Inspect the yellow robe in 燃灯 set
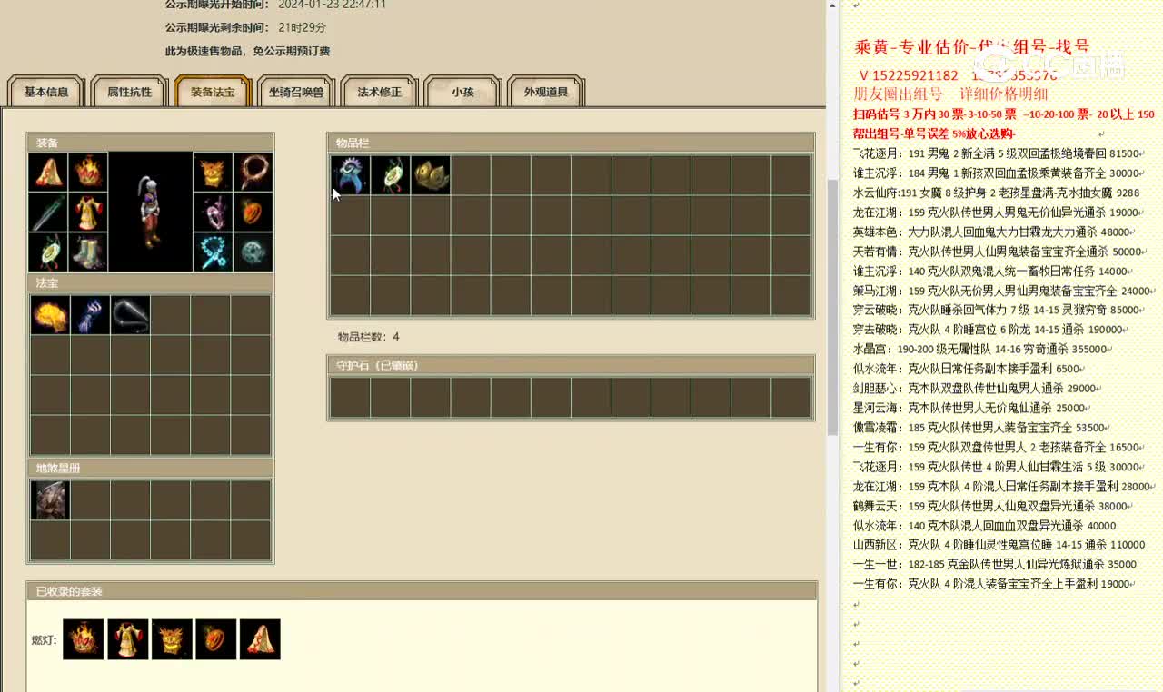Image resolution: width=1163 pixels, height=692 pixels. tap(127, 639)
